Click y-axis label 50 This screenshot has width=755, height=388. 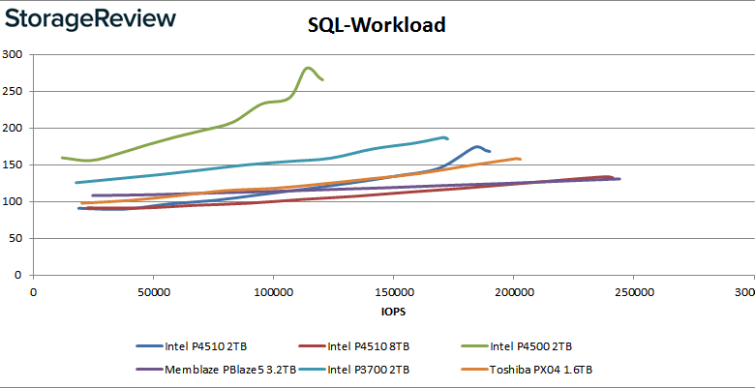(15, 238)
